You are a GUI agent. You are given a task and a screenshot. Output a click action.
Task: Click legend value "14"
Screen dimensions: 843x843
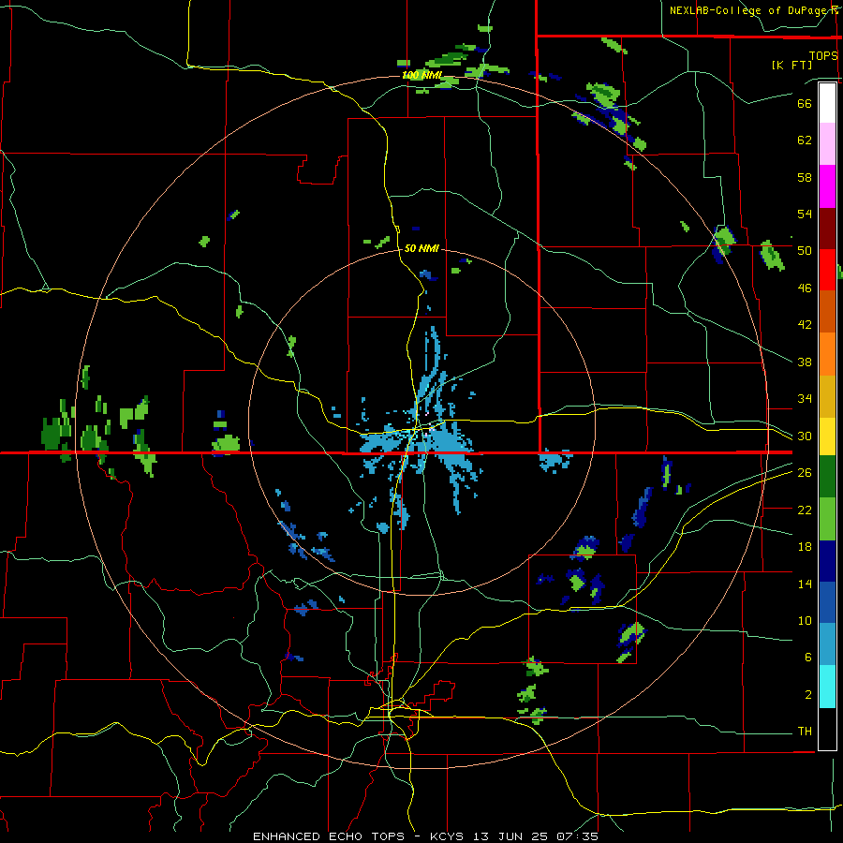[805, 584]
